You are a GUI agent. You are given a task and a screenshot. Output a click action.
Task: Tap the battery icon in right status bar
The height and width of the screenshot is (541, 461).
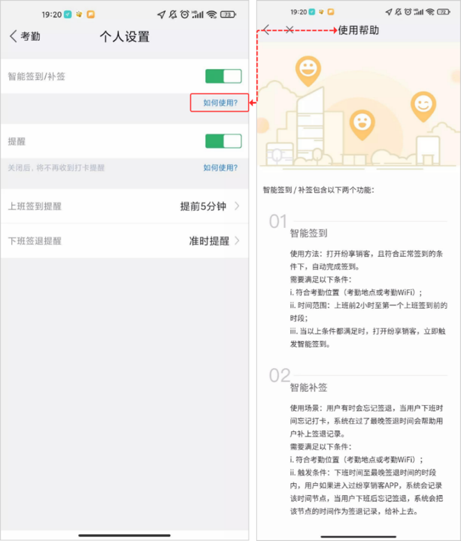(444, 12)
